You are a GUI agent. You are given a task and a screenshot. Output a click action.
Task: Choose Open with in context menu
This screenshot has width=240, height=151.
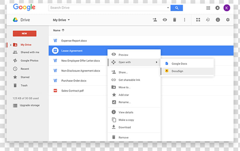[x=134, y=62]
